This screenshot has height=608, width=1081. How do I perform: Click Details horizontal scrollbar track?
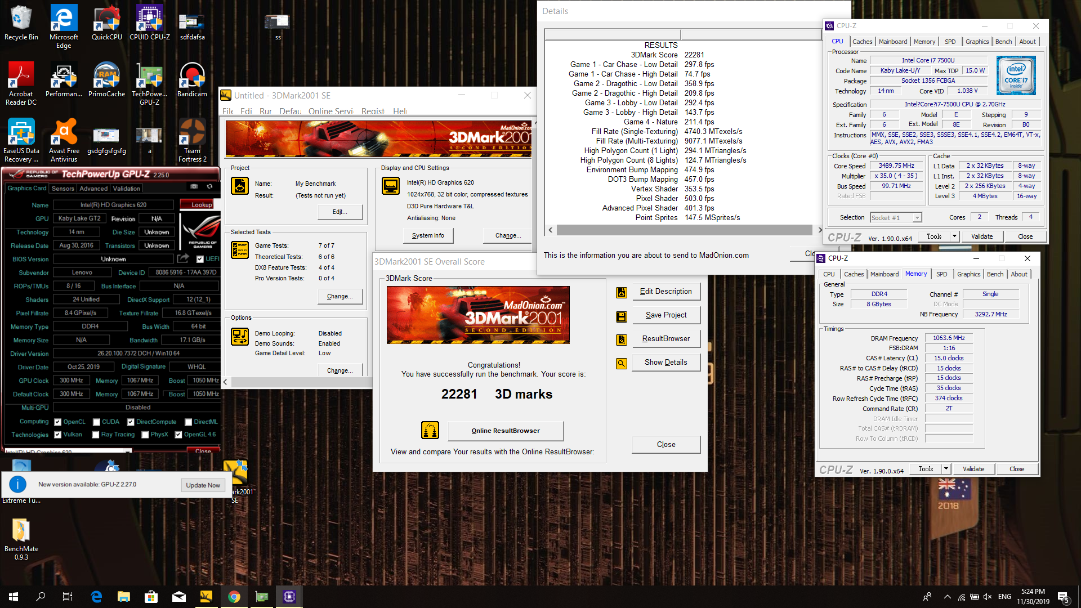click(684, 230)
